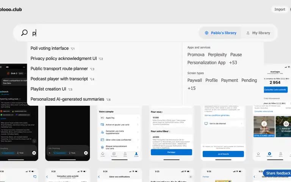This screenshot has height=182, width=291.
Task: Click the back chevron on 'Consultez votre activité' screen
Action: pos(47,177)
